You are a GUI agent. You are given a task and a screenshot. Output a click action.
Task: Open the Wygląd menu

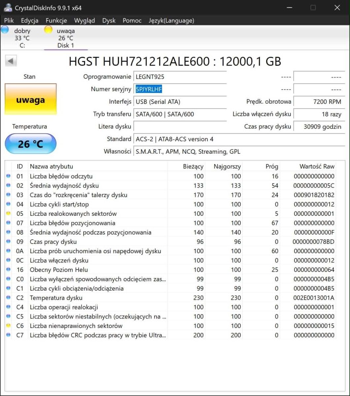pos(85,20)
